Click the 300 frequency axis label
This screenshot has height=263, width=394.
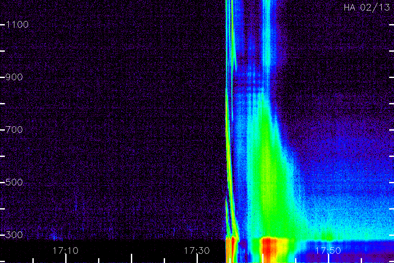(x=14, y=235)
